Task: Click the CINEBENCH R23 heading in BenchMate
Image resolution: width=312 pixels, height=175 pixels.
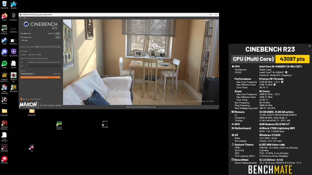Action: [x=270, y=49]
